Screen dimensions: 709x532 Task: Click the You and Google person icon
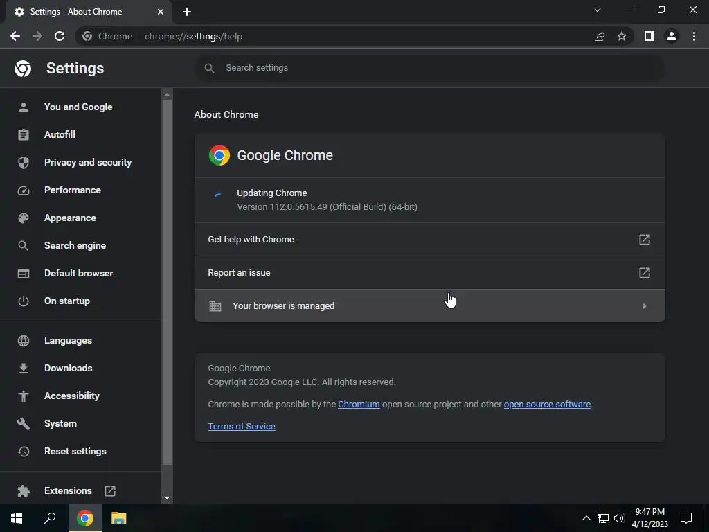pyautogui.click(x=23, y=107)
